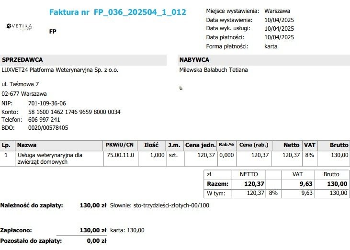Click the 'Cena jedn.' column header
Screen dimensions: 350x250
pyautogui.click(x=201, y=145)
